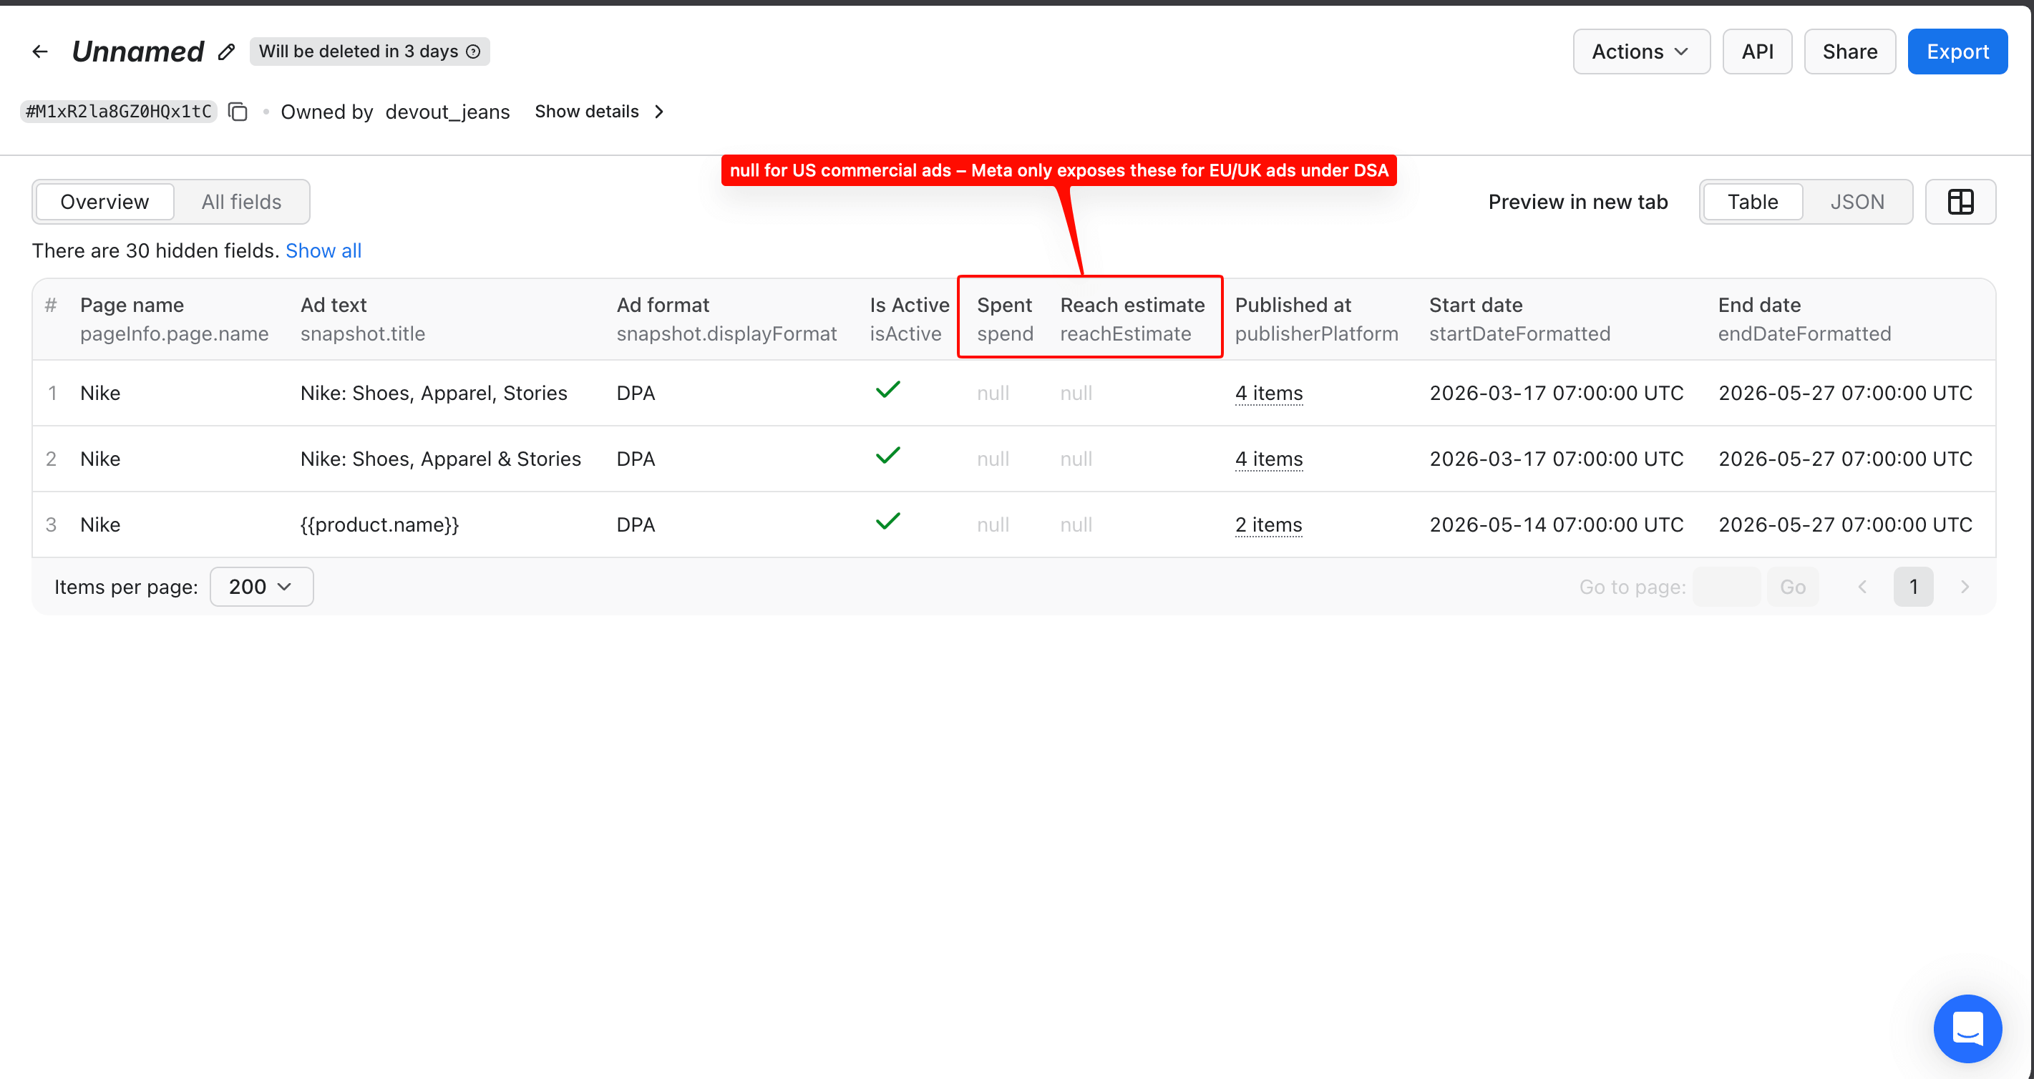Click the Is Active checkmark in row 2
Viewport: 2034px width, 1079px height.
pos(887,456)
